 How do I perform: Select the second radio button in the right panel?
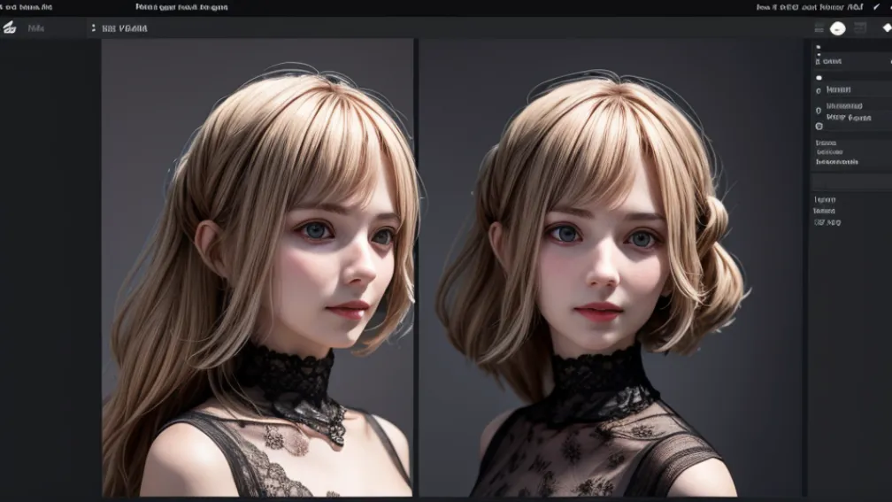(x=819, y=111)
